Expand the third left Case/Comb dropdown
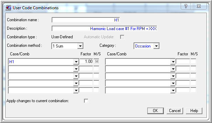This screenshot has height=123, width=212. click(76, 76)
